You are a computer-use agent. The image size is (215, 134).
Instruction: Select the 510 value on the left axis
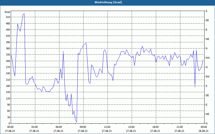pyautogui.click(x=8, y=17)
